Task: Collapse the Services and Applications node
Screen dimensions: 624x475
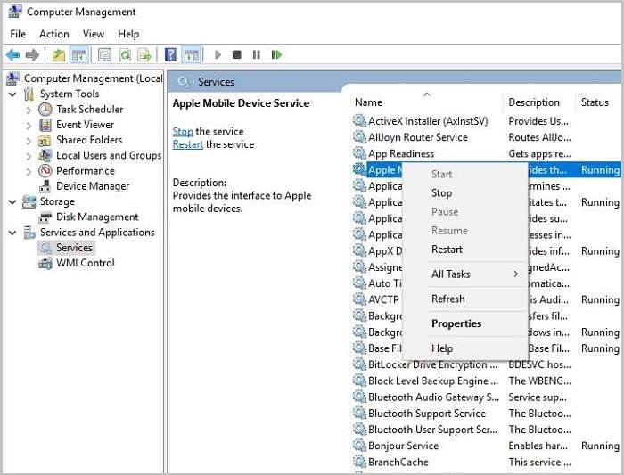Action: pyautogui.click(x=12, y=233)
